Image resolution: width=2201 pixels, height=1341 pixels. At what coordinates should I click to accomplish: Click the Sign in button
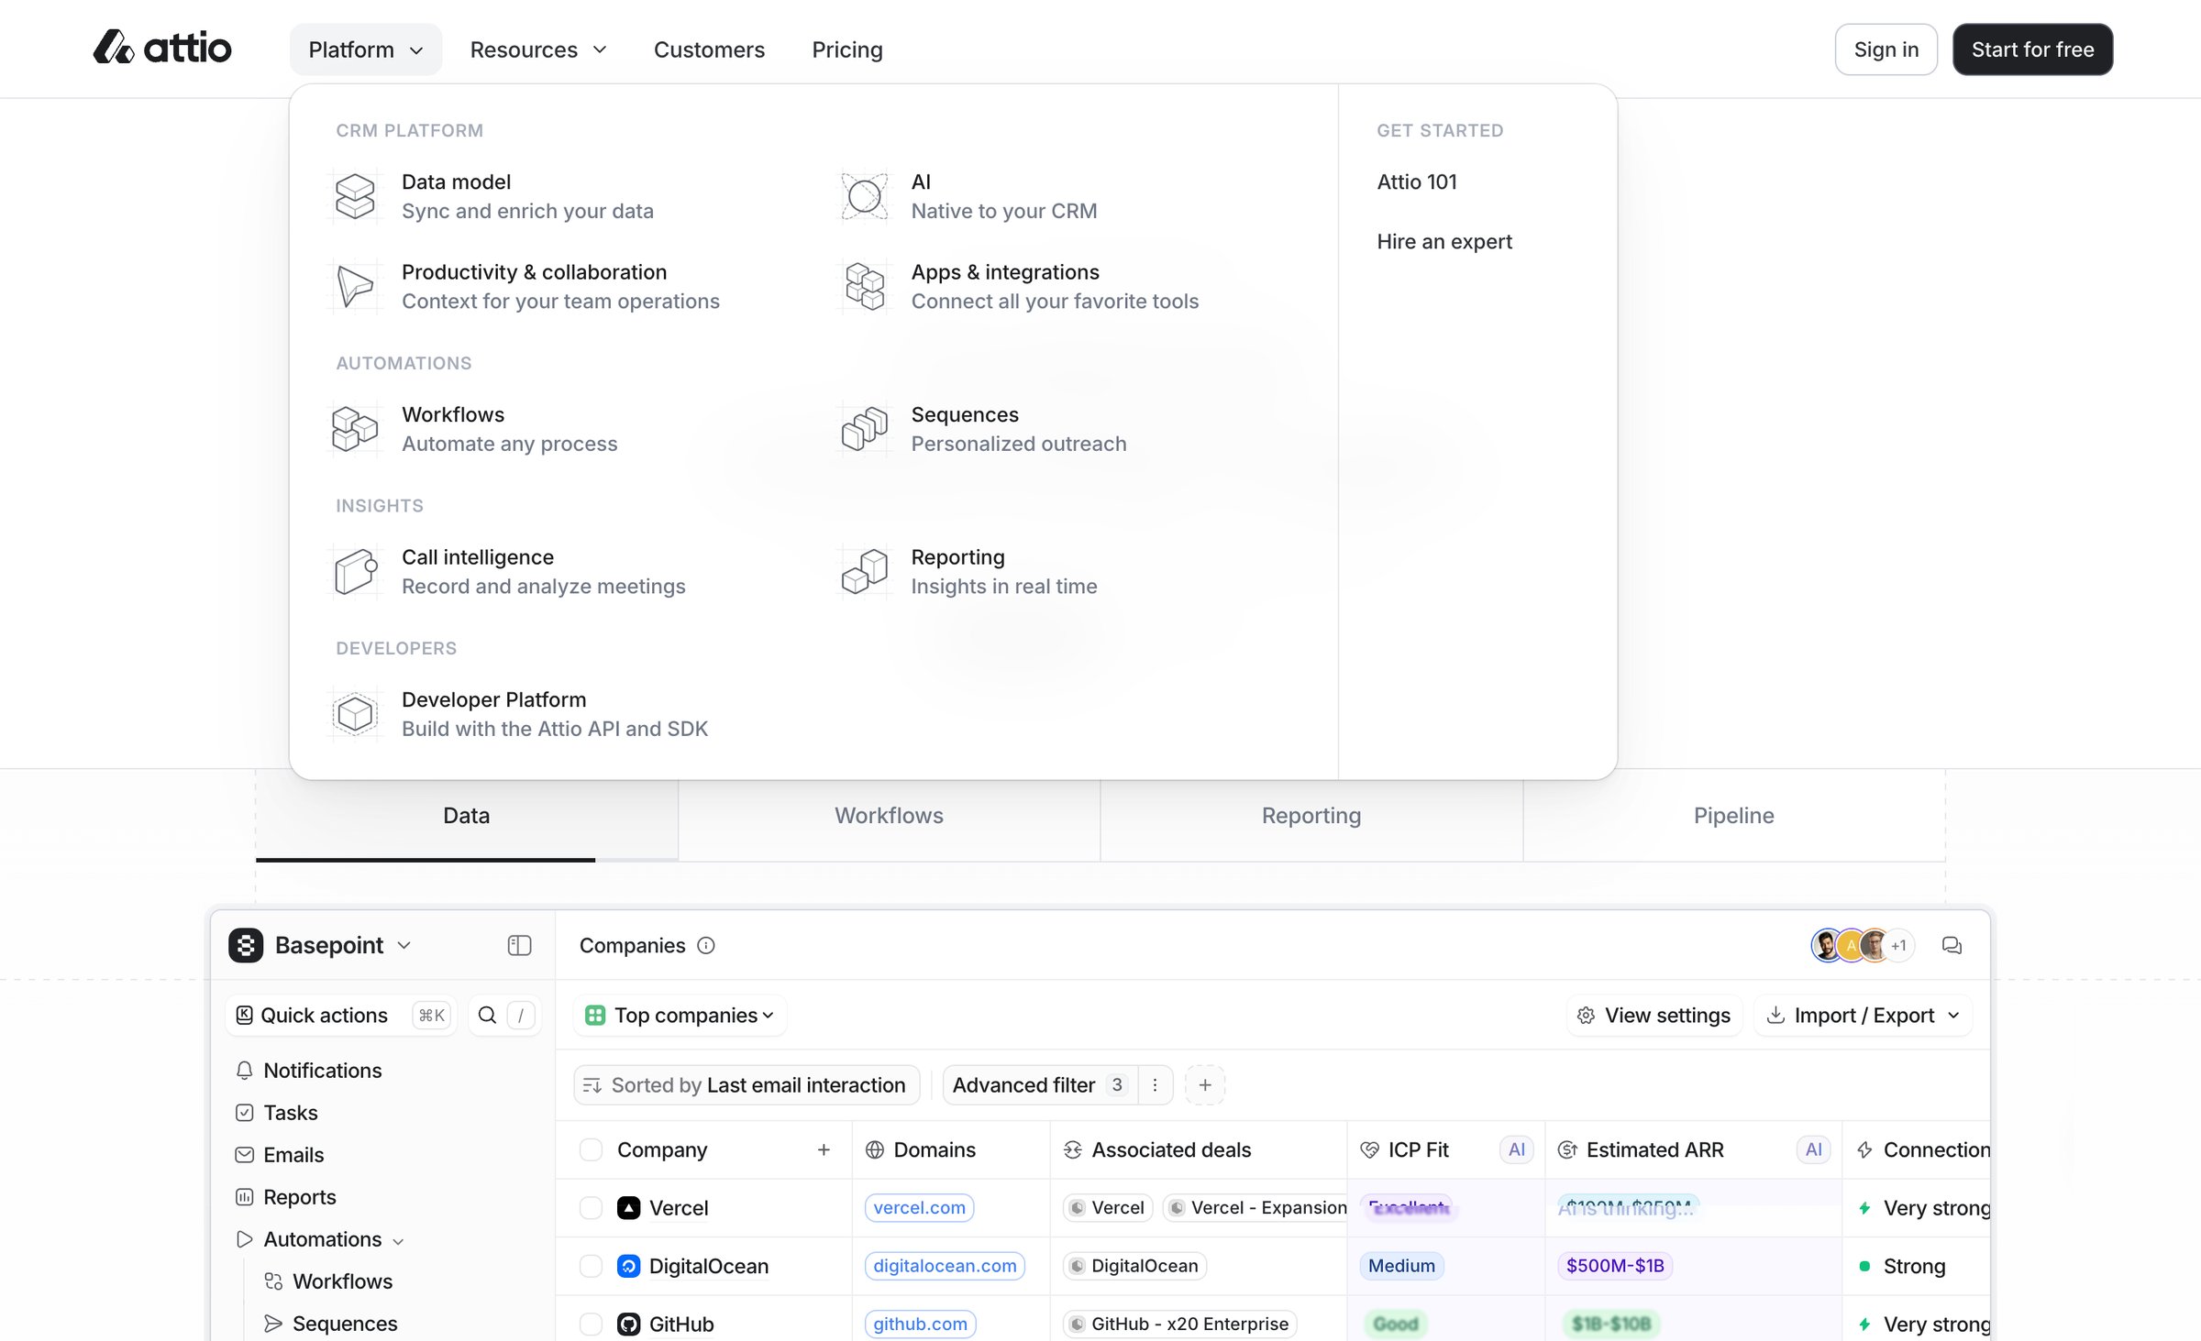1886,49
